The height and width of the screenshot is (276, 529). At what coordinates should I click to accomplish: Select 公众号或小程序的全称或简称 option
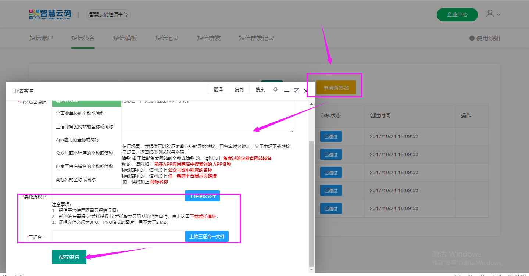click(84, 153)
